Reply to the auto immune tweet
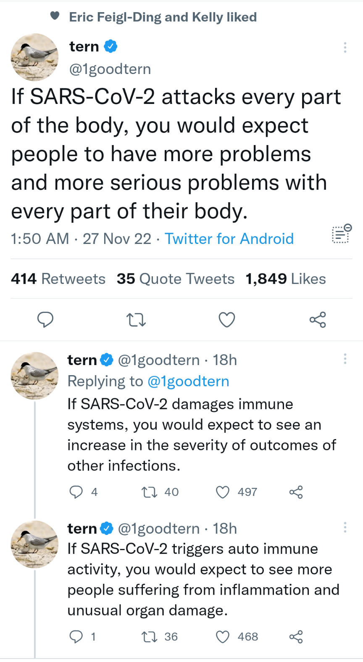 tap(76, 637)
